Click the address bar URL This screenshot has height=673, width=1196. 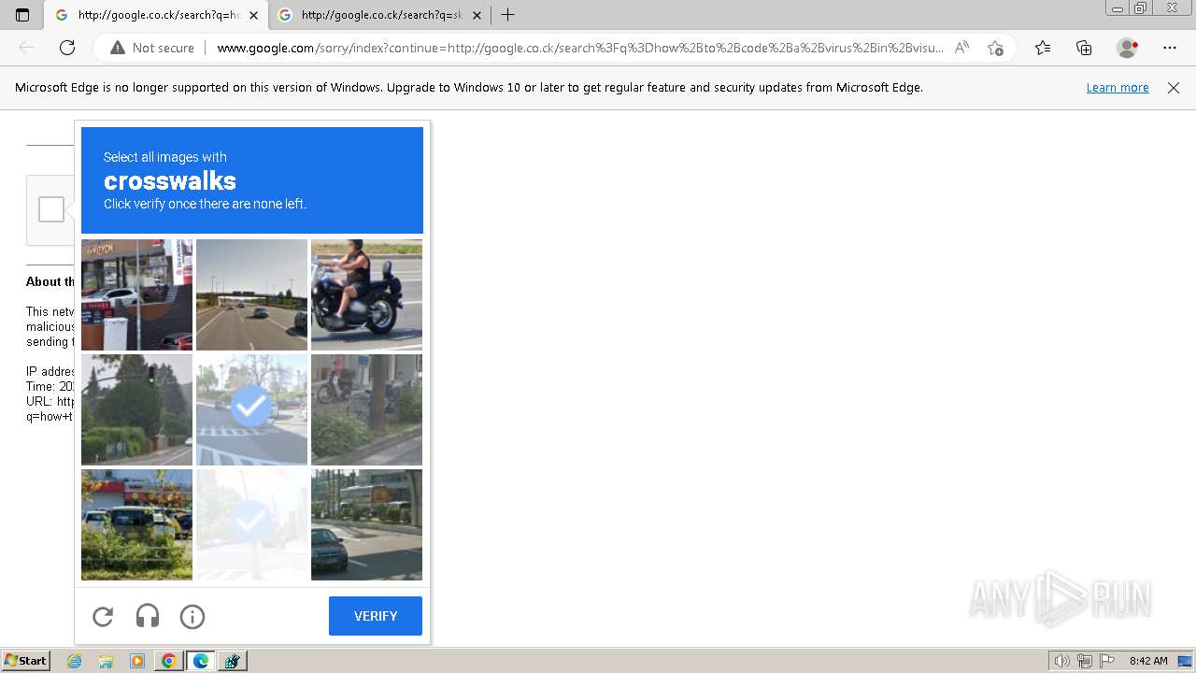pyautogui.click(x=580, y=48)
